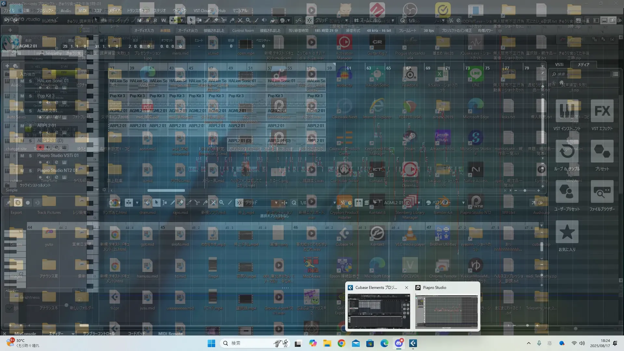Click the horizontal scrollbar under arrangement tracks

(166, 190)
